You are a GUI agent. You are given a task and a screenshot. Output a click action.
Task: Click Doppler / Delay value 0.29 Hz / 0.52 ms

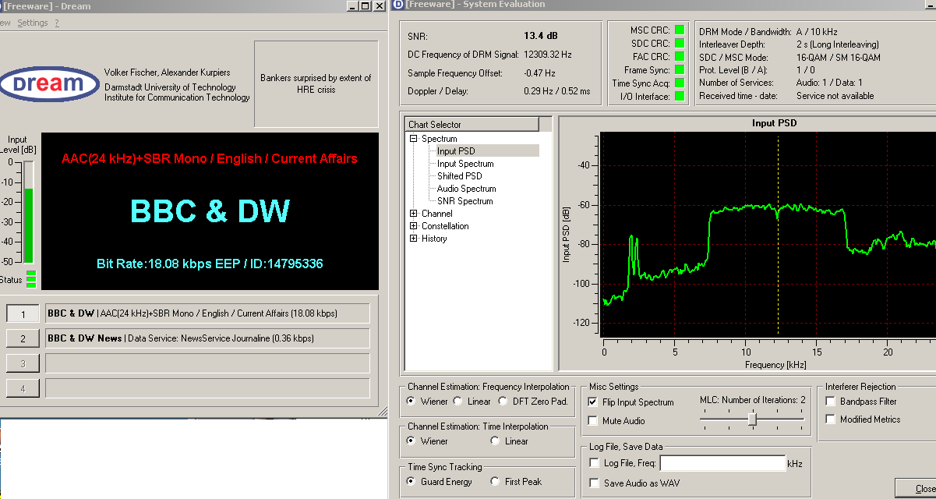tap(557, 91)
